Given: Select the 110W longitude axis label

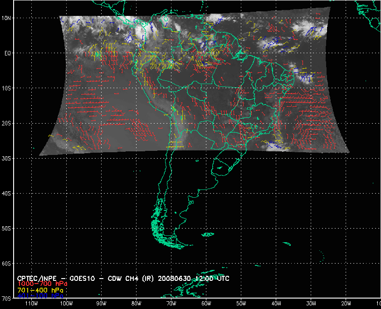Looking at the screenshot, I should click(x=31, y=304).
